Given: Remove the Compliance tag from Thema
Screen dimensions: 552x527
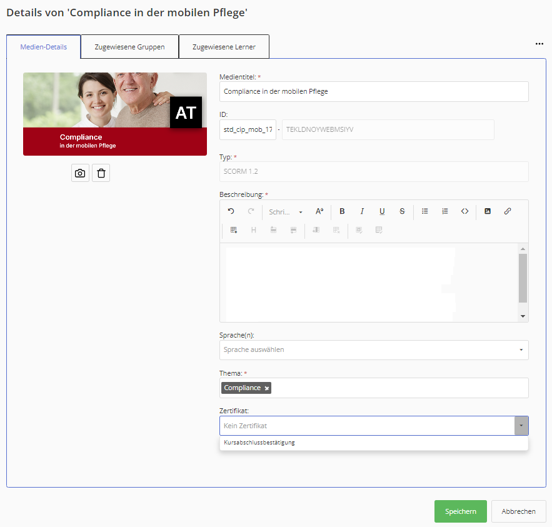Looking at the screenshot, I should [267, 388].
